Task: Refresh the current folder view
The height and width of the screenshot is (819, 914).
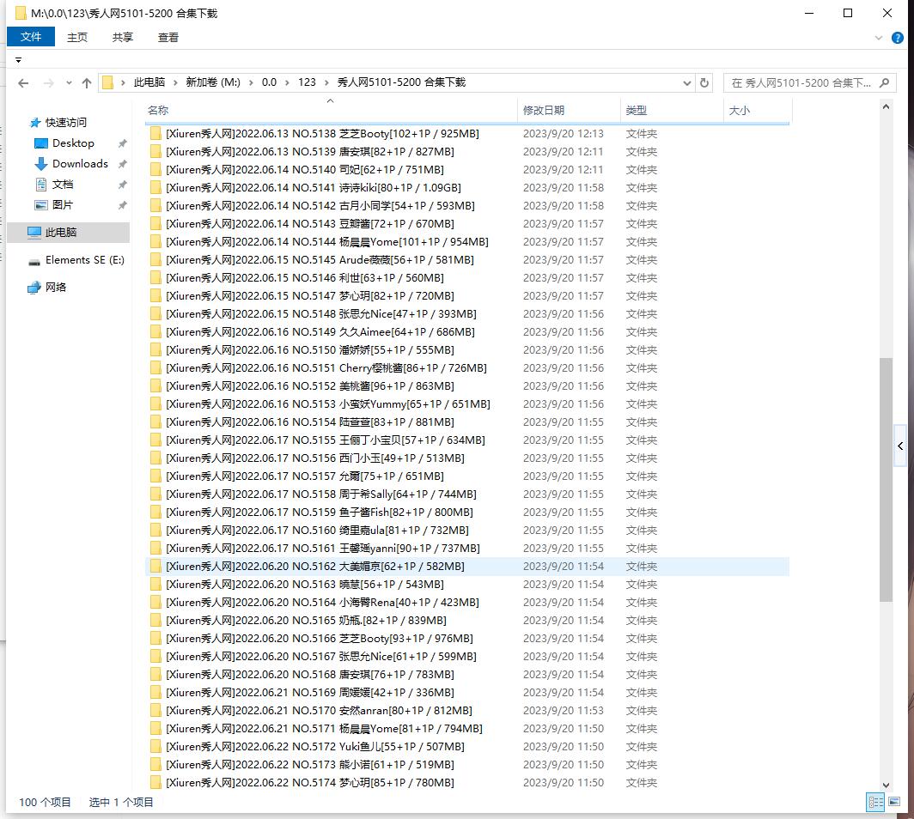Action: coord(704,82)
